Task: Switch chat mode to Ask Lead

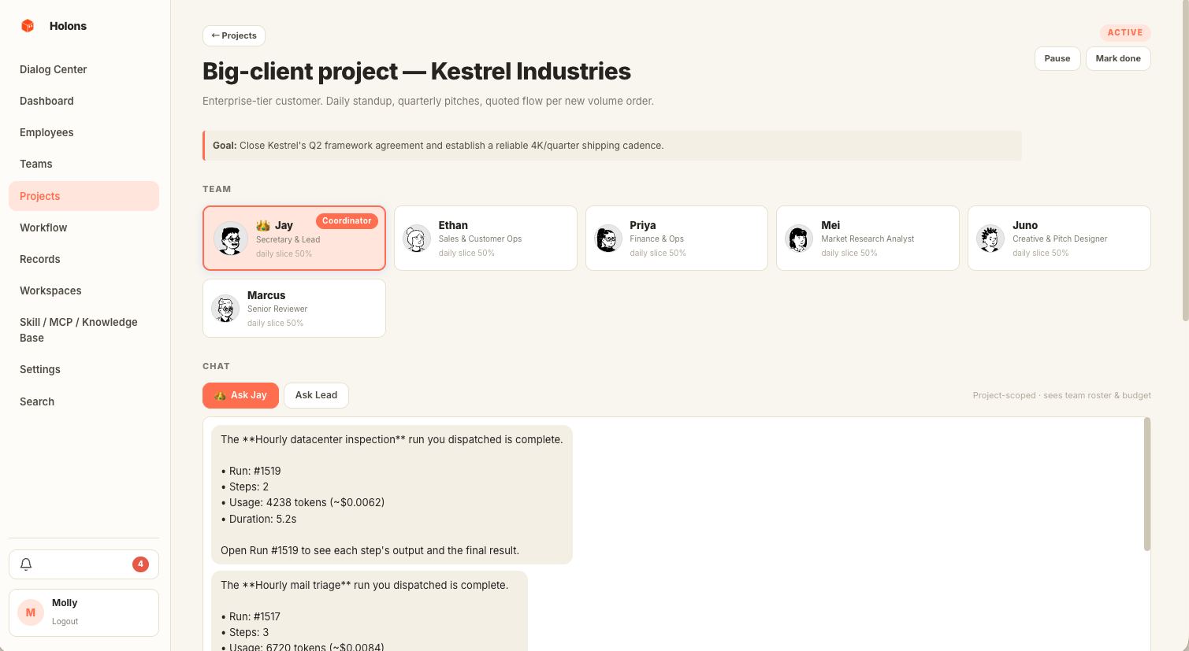Action: pyautogui.click(x=316, y=395)
